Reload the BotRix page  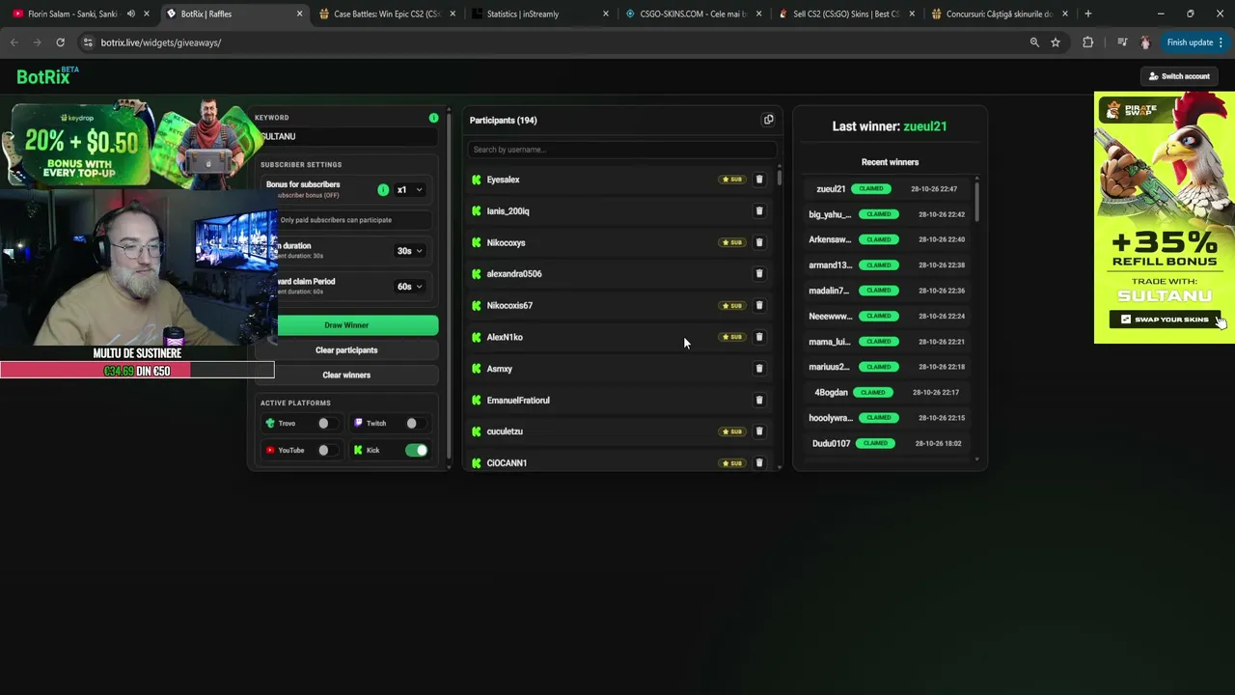(60, 42)
